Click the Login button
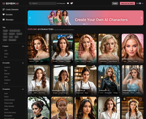This screenshot has height=119, width=146. coord(115,3)
